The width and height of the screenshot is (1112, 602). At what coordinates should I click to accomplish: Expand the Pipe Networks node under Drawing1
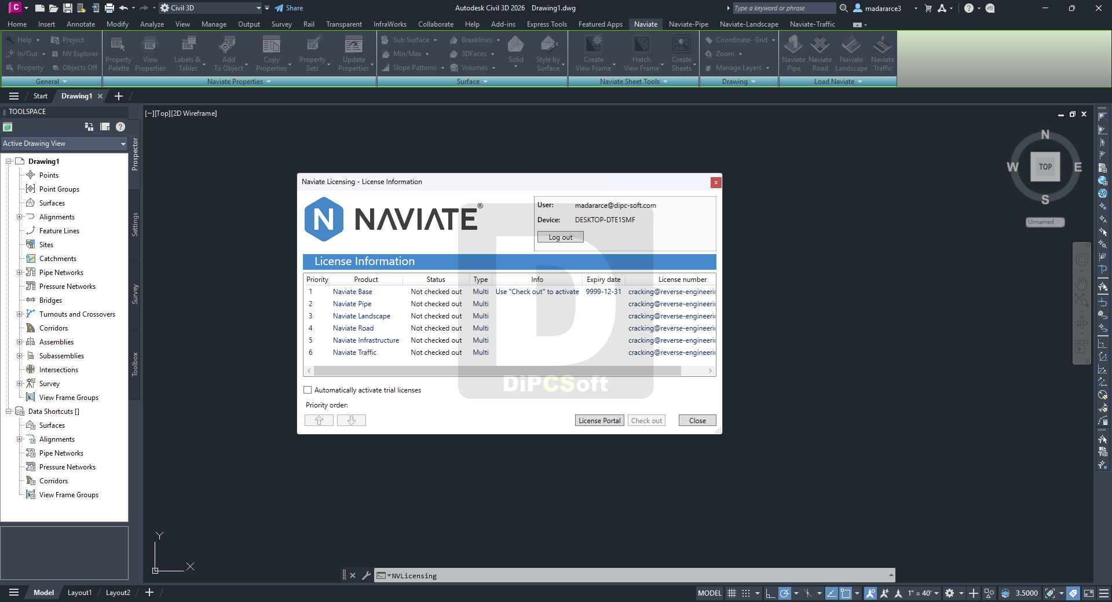coord(19,273)
